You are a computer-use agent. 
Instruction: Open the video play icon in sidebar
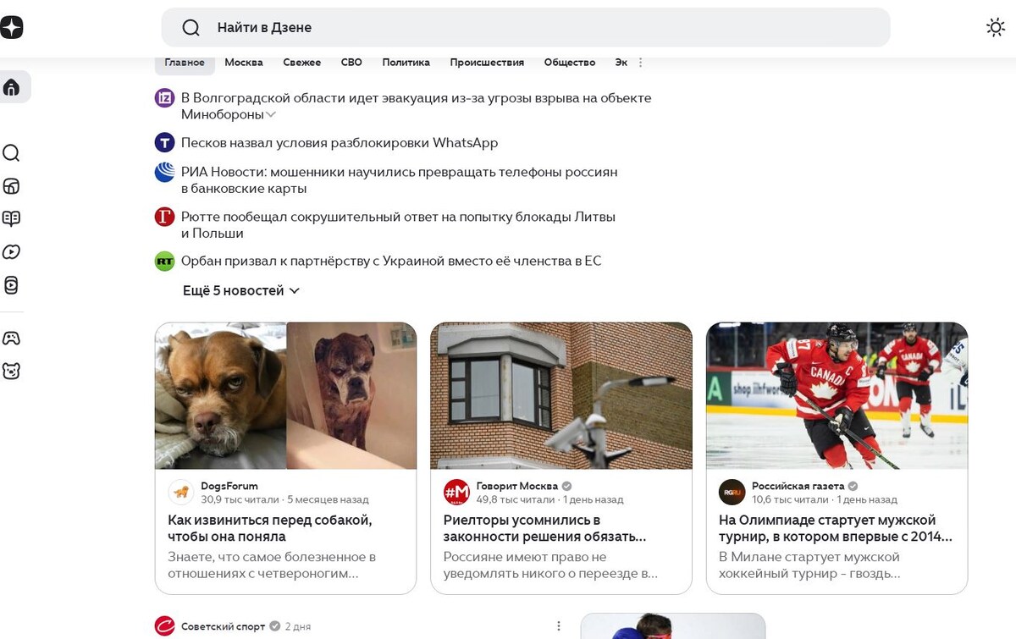tap(11, 252)
